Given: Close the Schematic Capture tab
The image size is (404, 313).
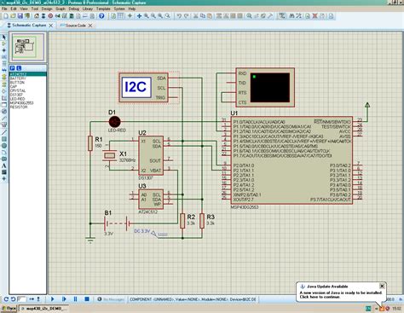Looking at the screenshot, I should 51,26.
